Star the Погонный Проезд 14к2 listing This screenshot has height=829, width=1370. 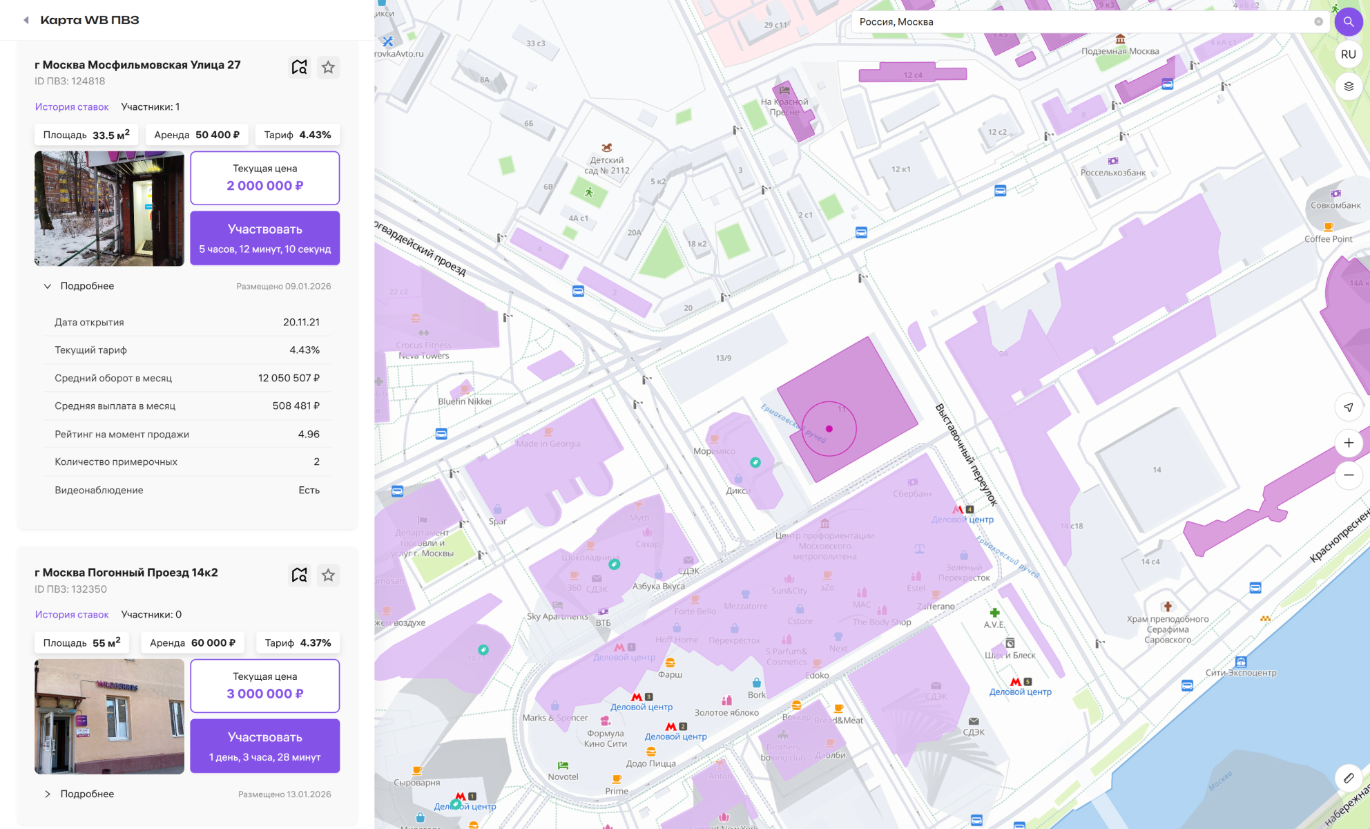coord(329,575)
